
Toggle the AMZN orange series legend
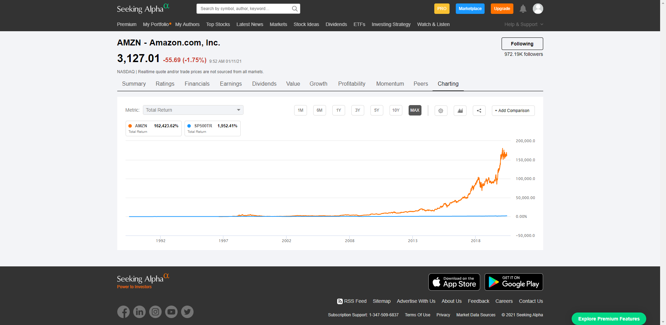pyautogui.click(x=154, y=128)
